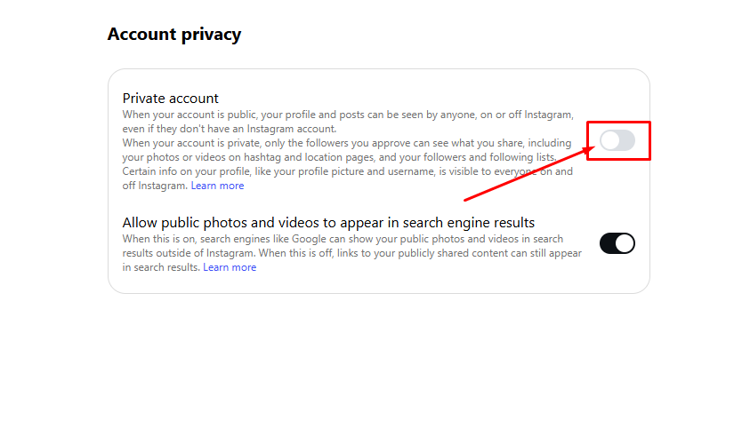Click the Account privacy heading
742x428 pixels.
[x=174, y=35]
